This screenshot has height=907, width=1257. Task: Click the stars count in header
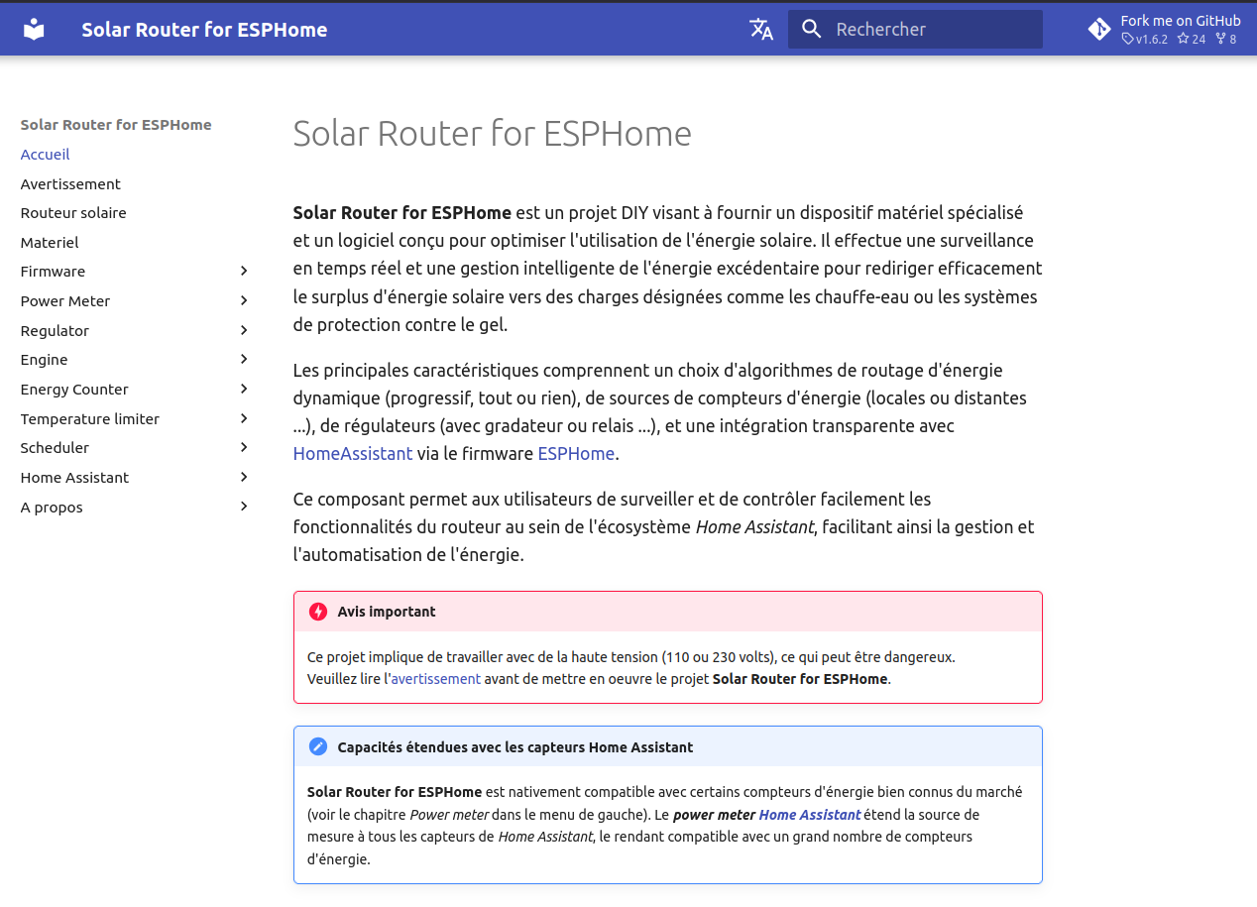tap(1192, 40)
